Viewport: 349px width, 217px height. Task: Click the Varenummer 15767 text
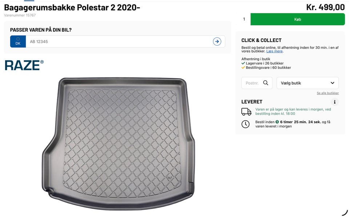[x=20, y=15]
